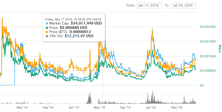Open the From date field Jan 17, 2018
Image resolution: width=222 pixels, height=112 pixels.
(x=149, y=6)
